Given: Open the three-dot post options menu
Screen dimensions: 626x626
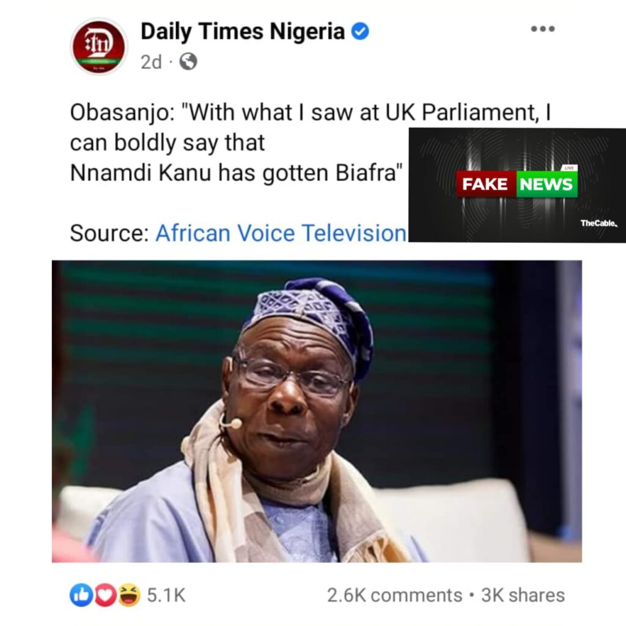Looking at the screenshot, I should 542,29.
